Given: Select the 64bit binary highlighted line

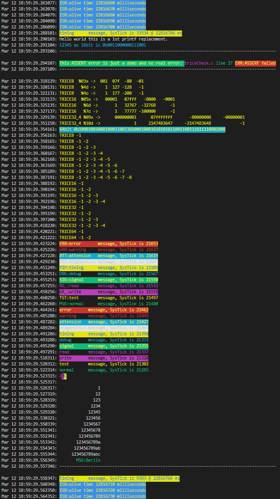Looking at the screenshot, I should [x=142, y=129].
